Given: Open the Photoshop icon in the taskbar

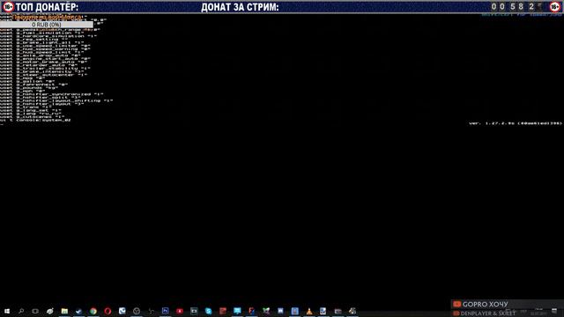Looking at the screenshot, I should tap(165, 311).
